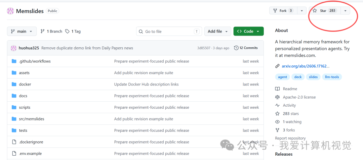Click the Memslides repository name
The height and width of the screenshot is (160, 363).
tap(30, 11)
